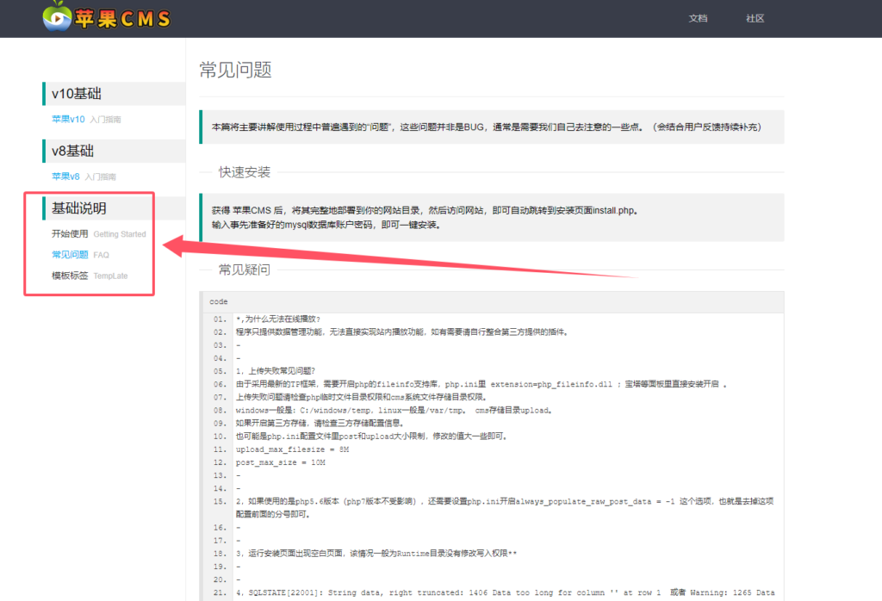
Task: Open the 常见问题 FAQ link
Action: coord(80,255)
